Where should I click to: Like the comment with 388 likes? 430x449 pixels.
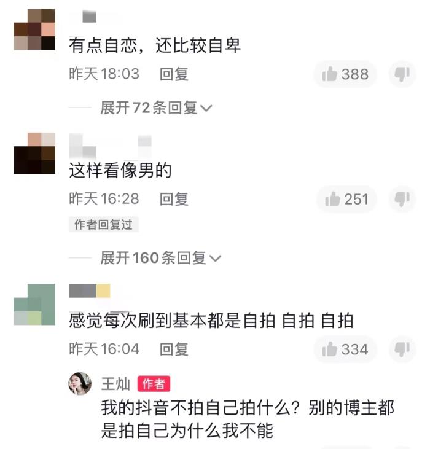point(345,74)
